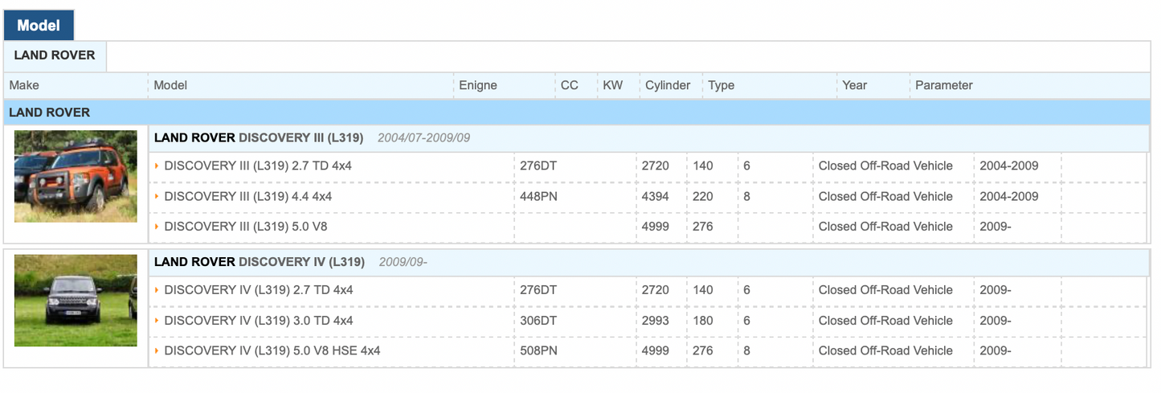
Task: Open the orange Discovery III vehicle thumbnail
Action: [76, 177]
